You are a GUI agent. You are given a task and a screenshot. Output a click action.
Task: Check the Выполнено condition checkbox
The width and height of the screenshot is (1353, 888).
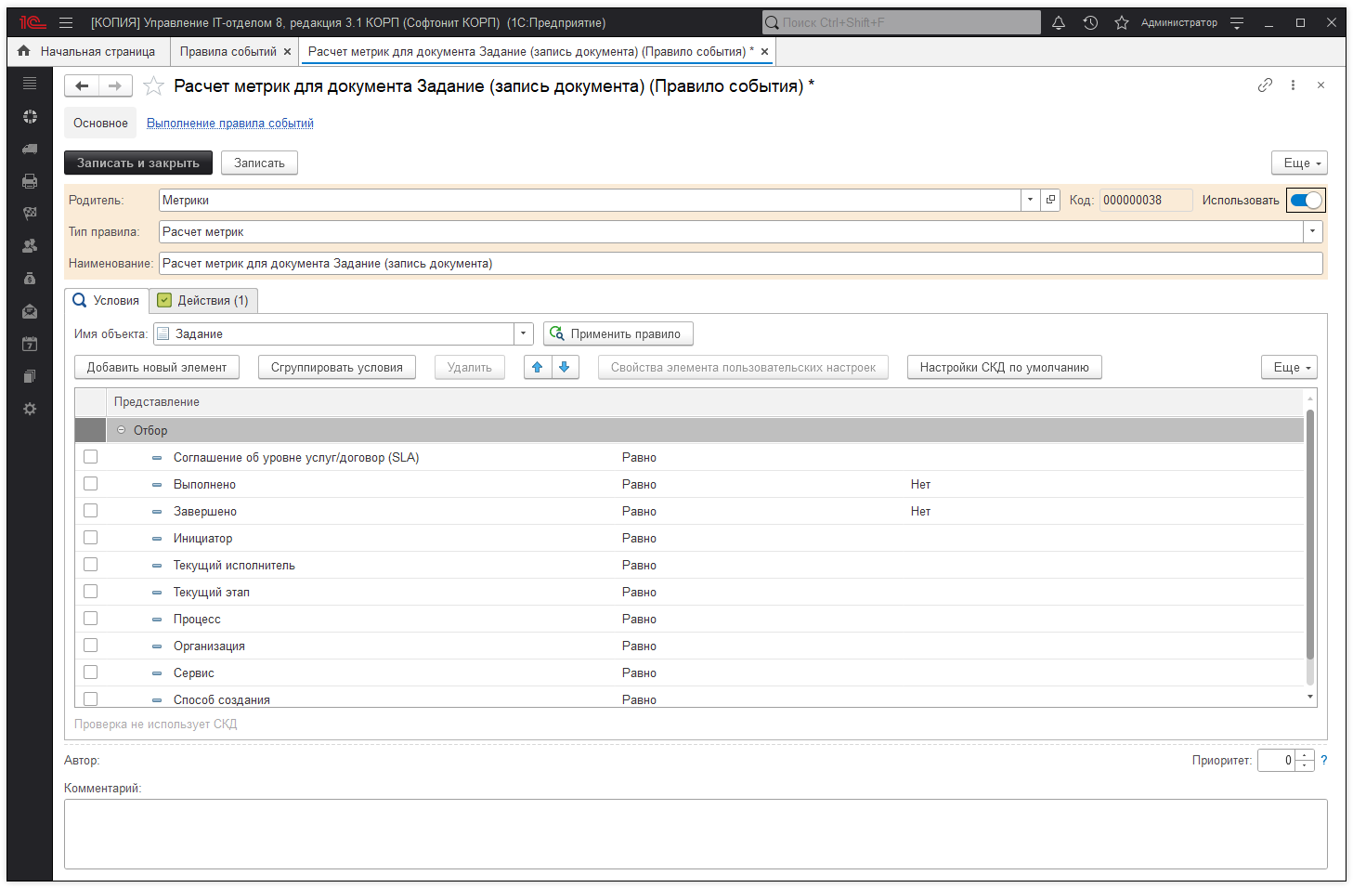point(90,484)
